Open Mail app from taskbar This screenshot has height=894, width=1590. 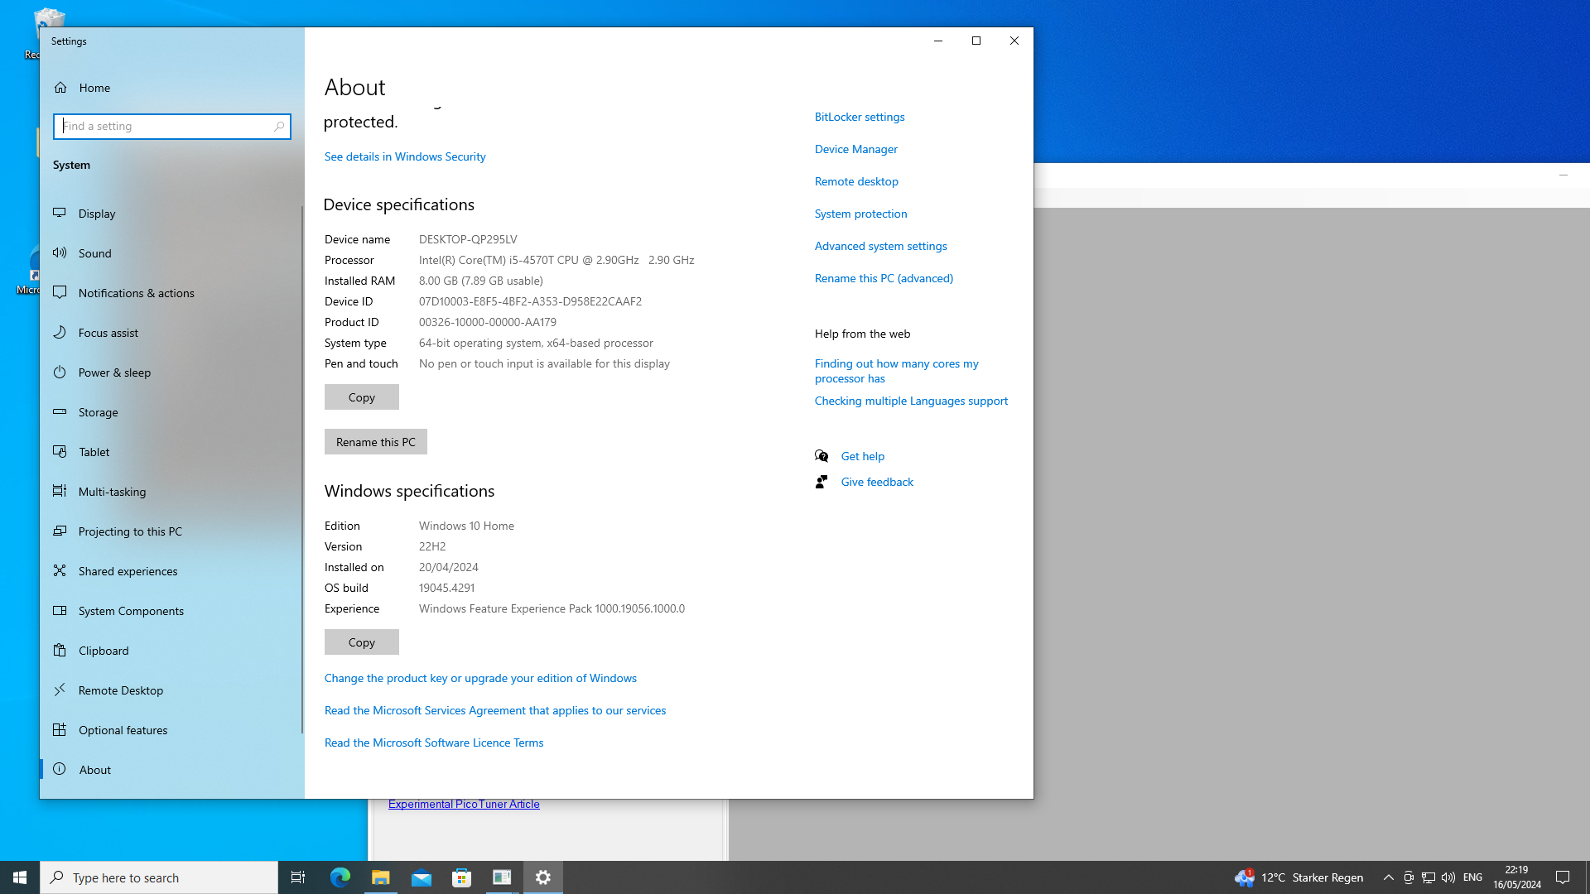421,877
